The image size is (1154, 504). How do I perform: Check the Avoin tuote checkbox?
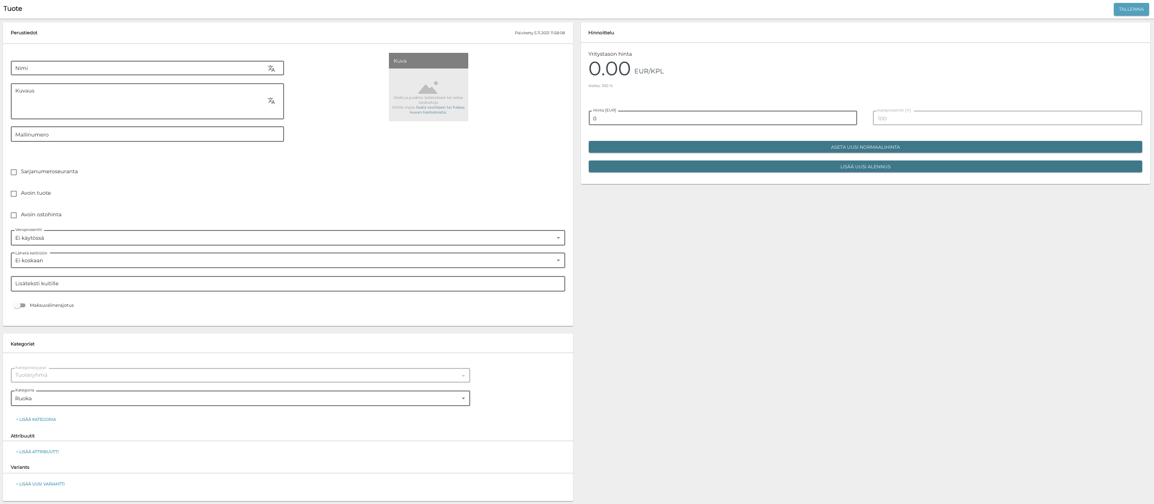click(14, 194)
